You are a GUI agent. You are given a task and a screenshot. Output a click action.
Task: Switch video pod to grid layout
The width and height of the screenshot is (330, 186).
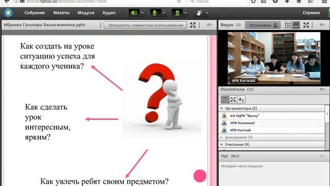coord(288,25)
